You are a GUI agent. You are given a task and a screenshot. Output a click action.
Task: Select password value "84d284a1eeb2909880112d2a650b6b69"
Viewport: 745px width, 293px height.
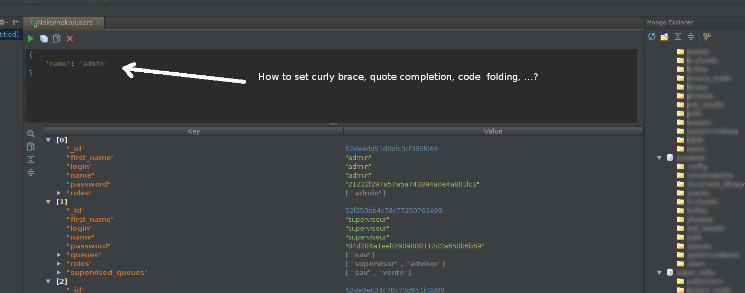[x=415, y=246]
